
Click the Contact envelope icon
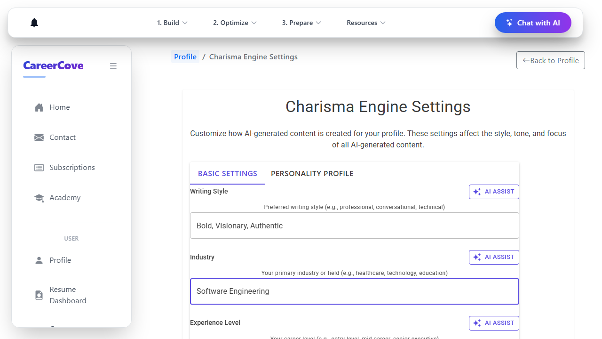click(x=39, y=137)
